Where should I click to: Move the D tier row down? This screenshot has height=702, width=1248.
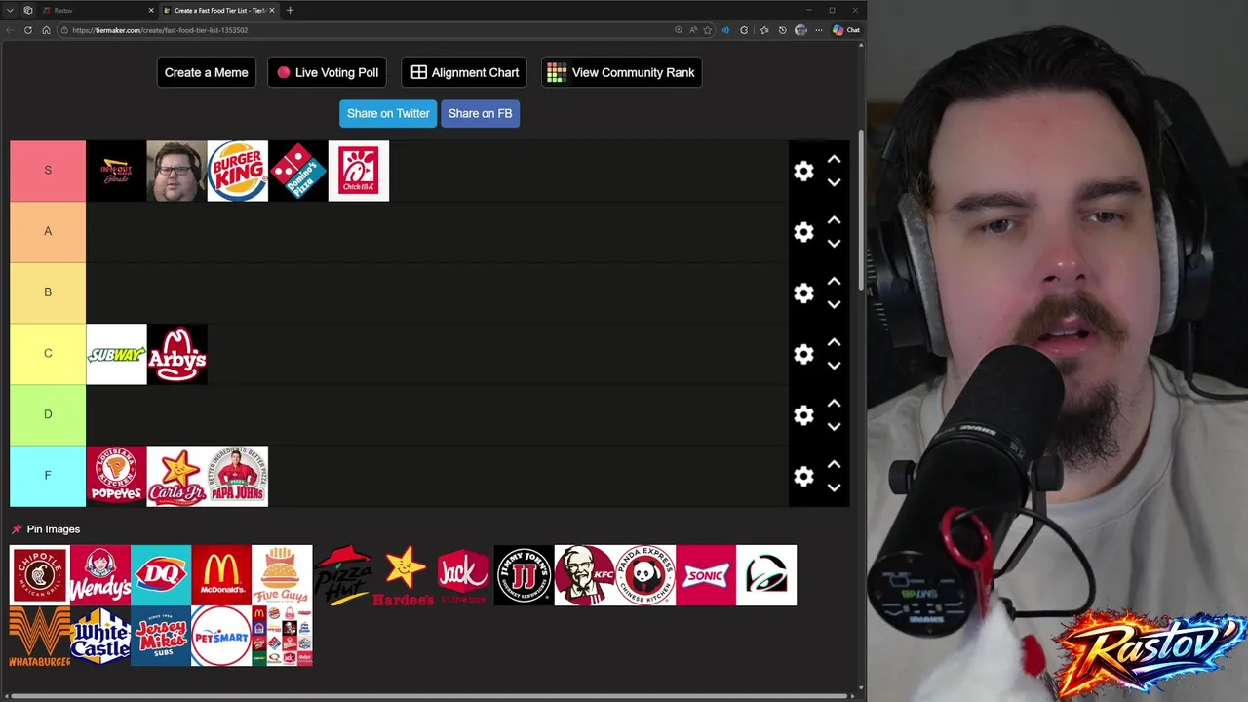click(834, 426)
